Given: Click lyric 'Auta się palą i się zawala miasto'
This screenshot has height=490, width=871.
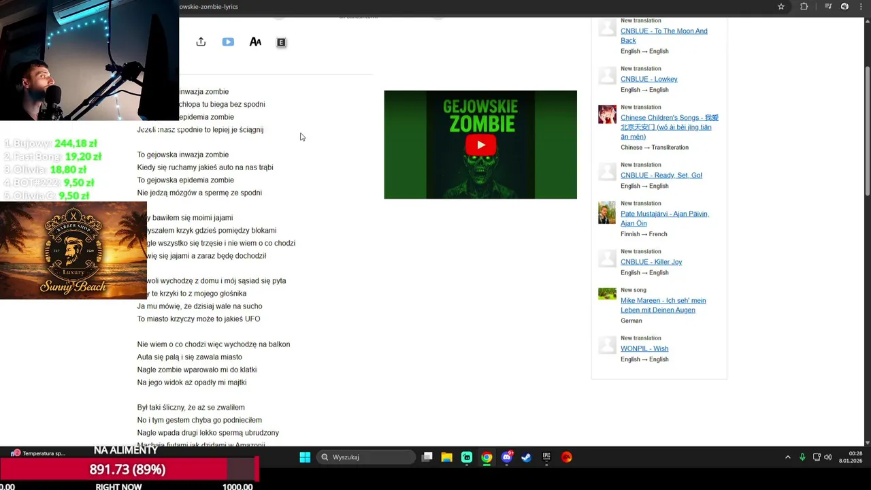Looking at the screenshot, I should point(189,357).
